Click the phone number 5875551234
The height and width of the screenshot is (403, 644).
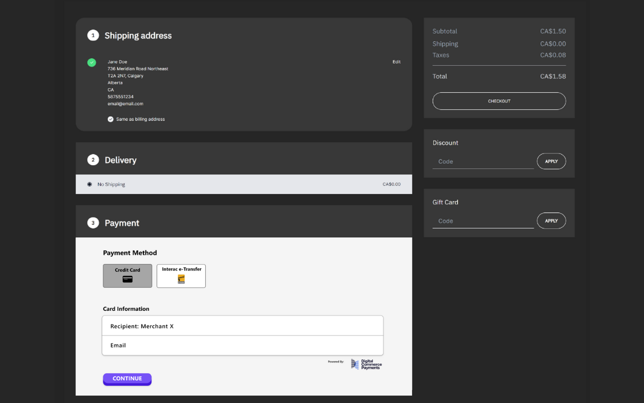pyautogui.click(x=120, y=97)
